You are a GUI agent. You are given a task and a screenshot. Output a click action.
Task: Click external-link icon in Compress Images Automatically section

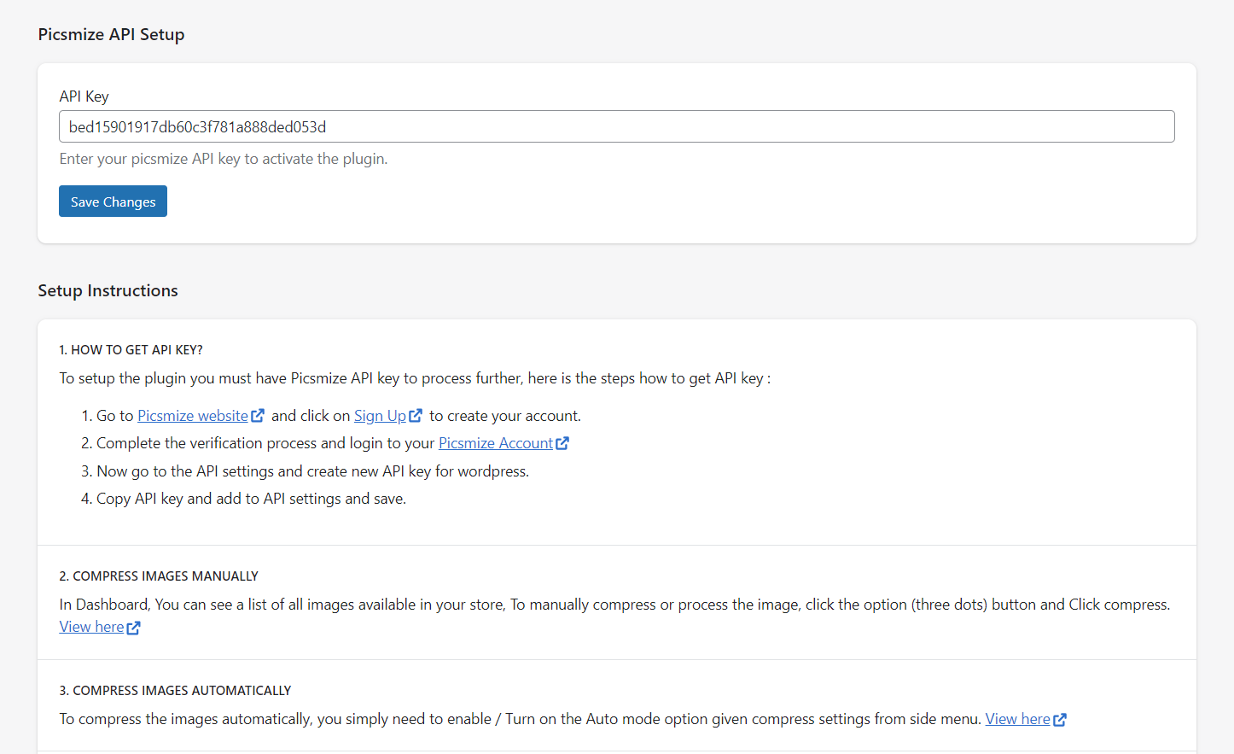click(1060, 720)
